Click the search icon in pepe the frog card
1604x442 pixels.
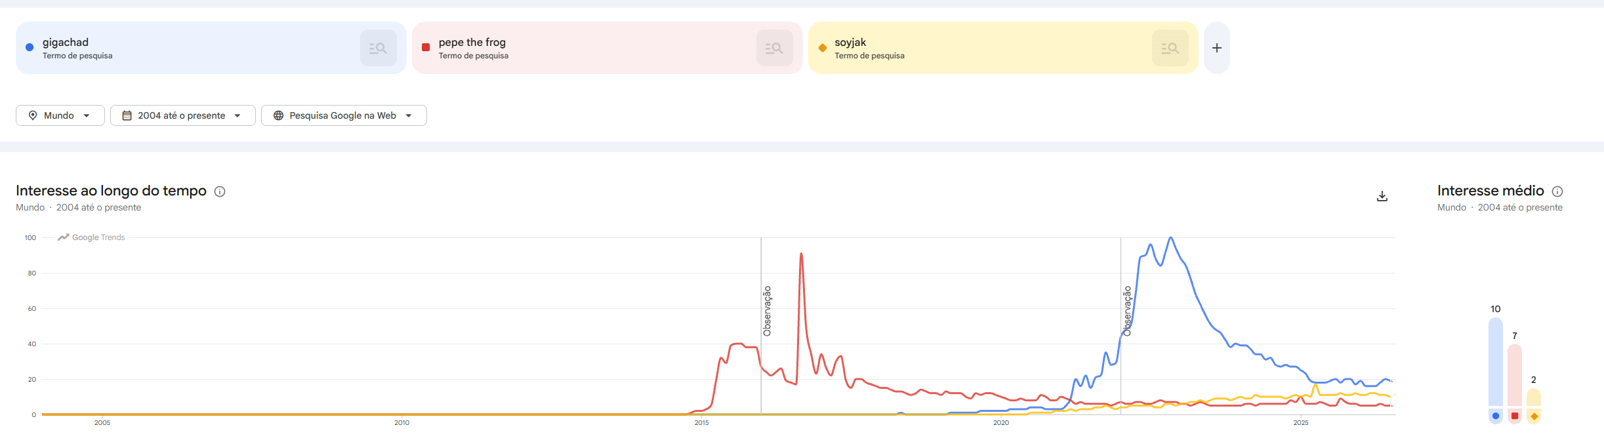click(x=774, y=48)
